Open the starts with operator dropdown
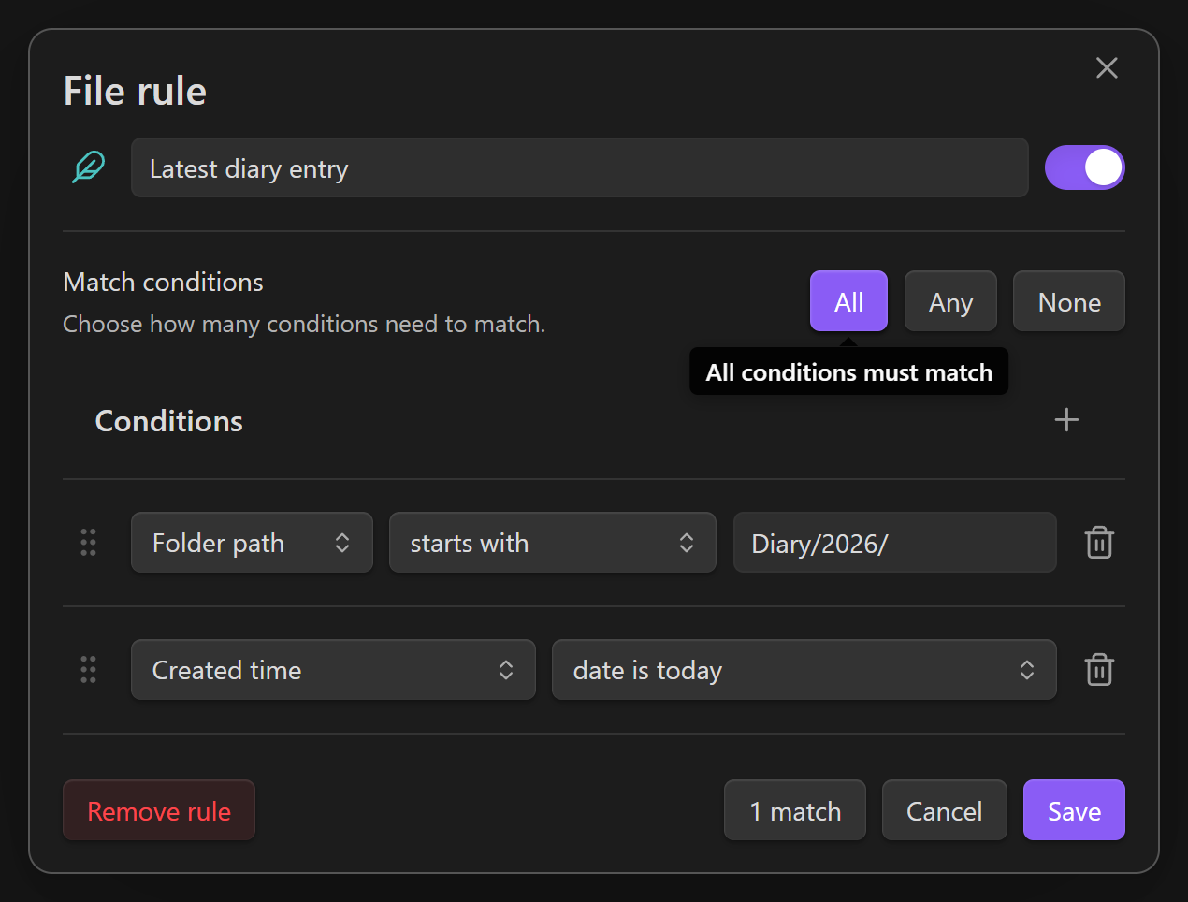Viewport: 1188px width, 902px height. coord(552,543)
